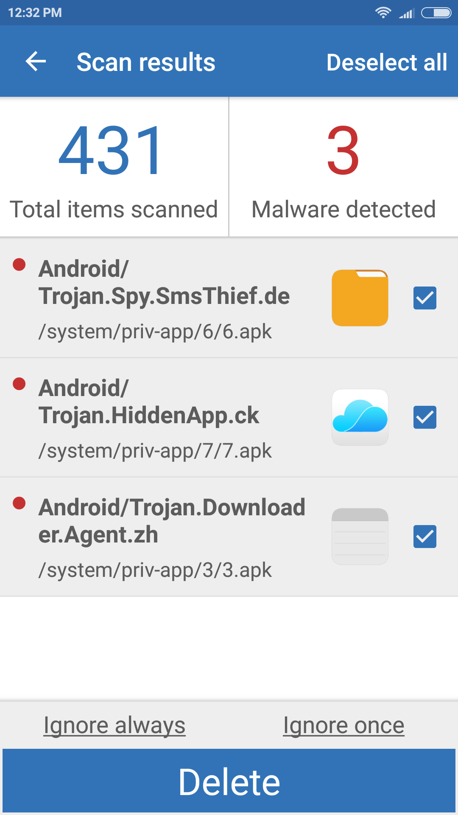This screenshot has width=458, height=815.
Task: Click the orange folder app icon
Action: (x=360, y=298)
